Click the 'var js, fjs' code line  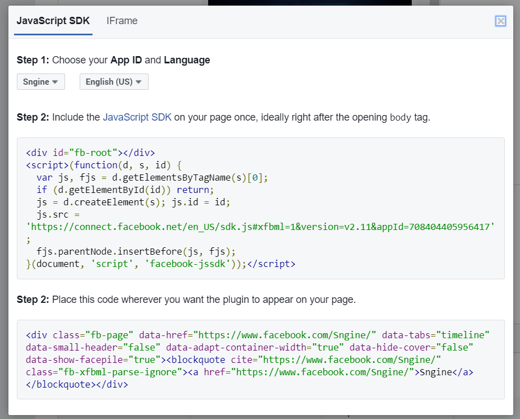[152, 178]
